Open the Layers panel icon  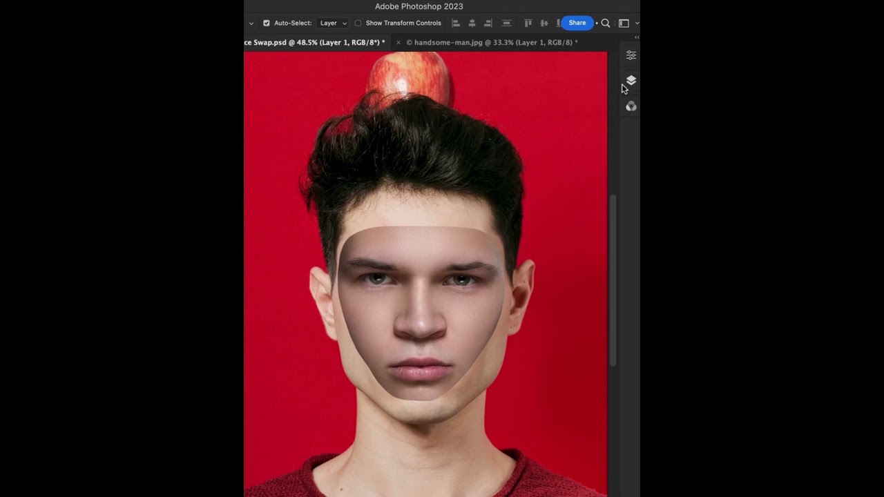631,81
